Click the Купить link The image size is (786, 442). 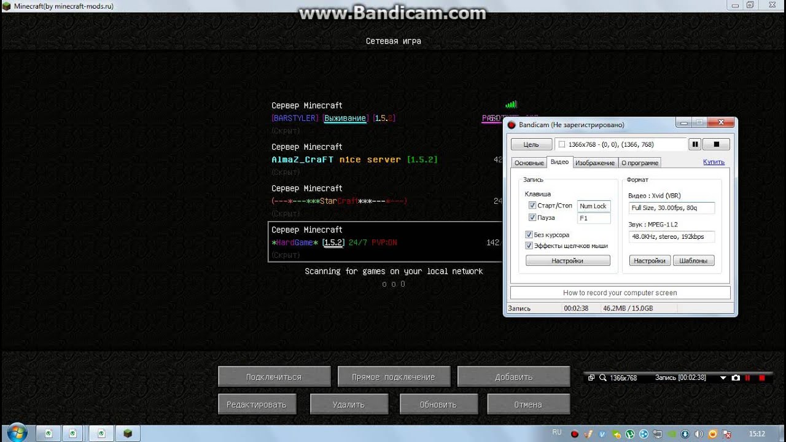[x=714, y=162]
